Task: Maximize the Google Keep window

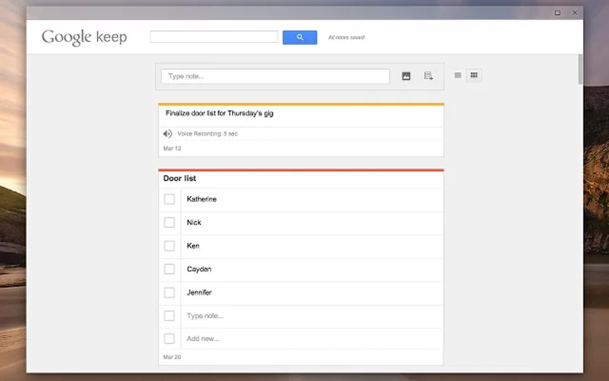Action: point(558,13)
